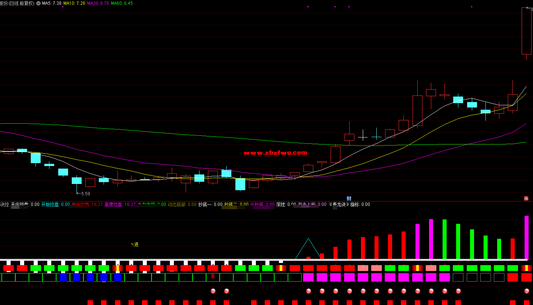The image size is (533, 305).
Task: Click the tallest red candlestick at far right
Action: (526, 31)
